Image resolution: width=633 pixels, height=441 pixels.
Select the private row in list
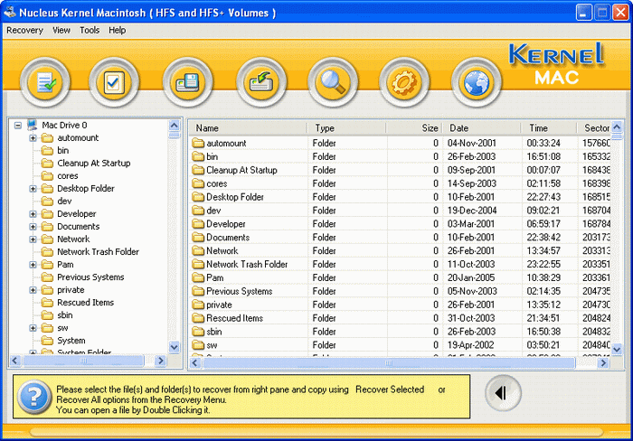click(x=400, y=305)
